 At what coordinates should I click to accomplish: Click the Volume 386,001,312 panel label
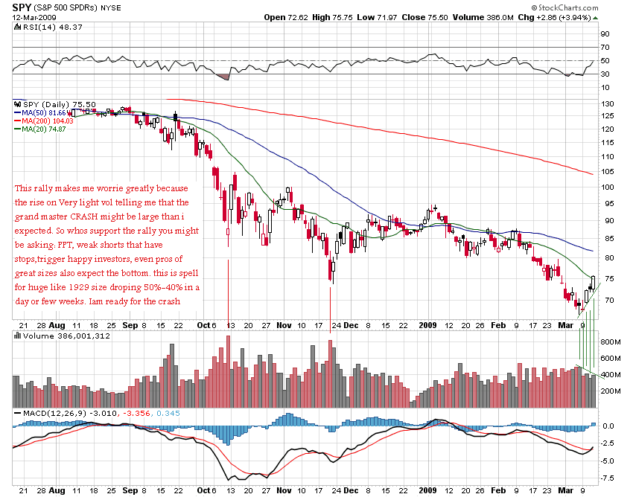(66, 336)
